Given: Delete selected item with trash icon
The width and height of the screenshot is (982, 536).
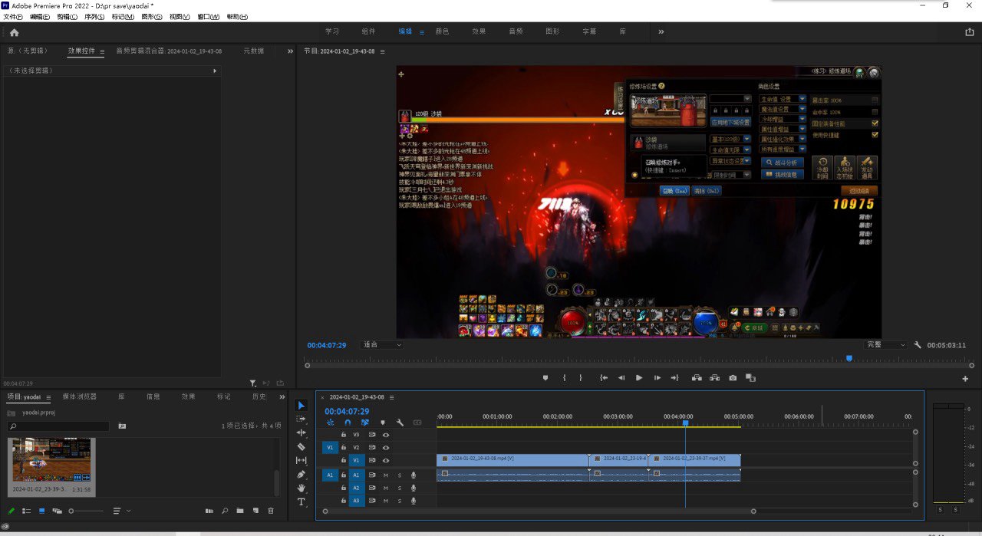Looking at the screenshot, I should 270,511.
